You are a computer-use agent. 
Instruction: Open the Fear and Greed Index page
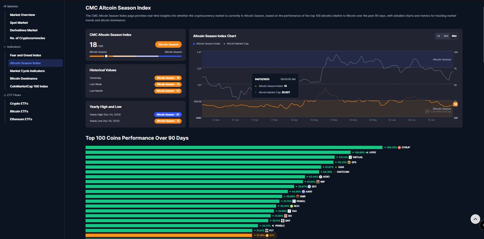click(26, 55)
